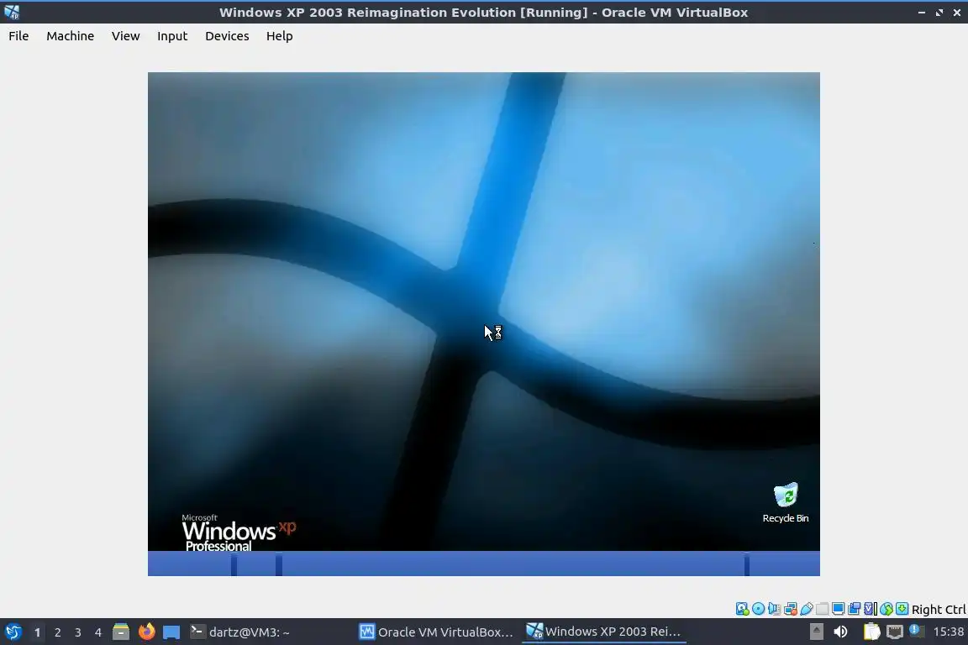Click the display settings status icon
Screen dimensions: 968x645
click(839, 609)
